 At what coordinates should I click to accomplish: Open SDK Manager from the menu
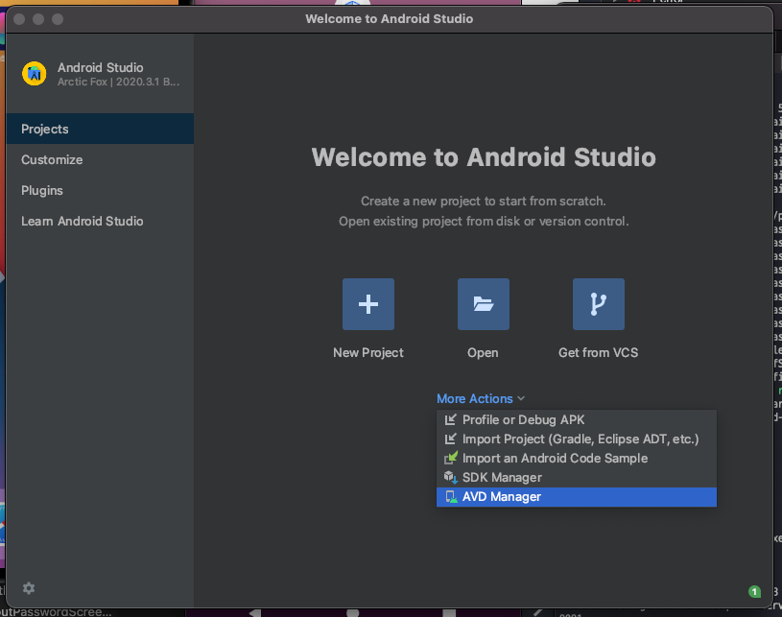(x=577, y=477)
